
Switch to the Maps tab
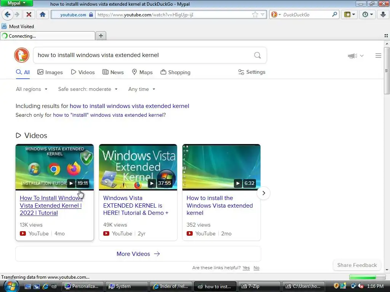pos(142,72)
